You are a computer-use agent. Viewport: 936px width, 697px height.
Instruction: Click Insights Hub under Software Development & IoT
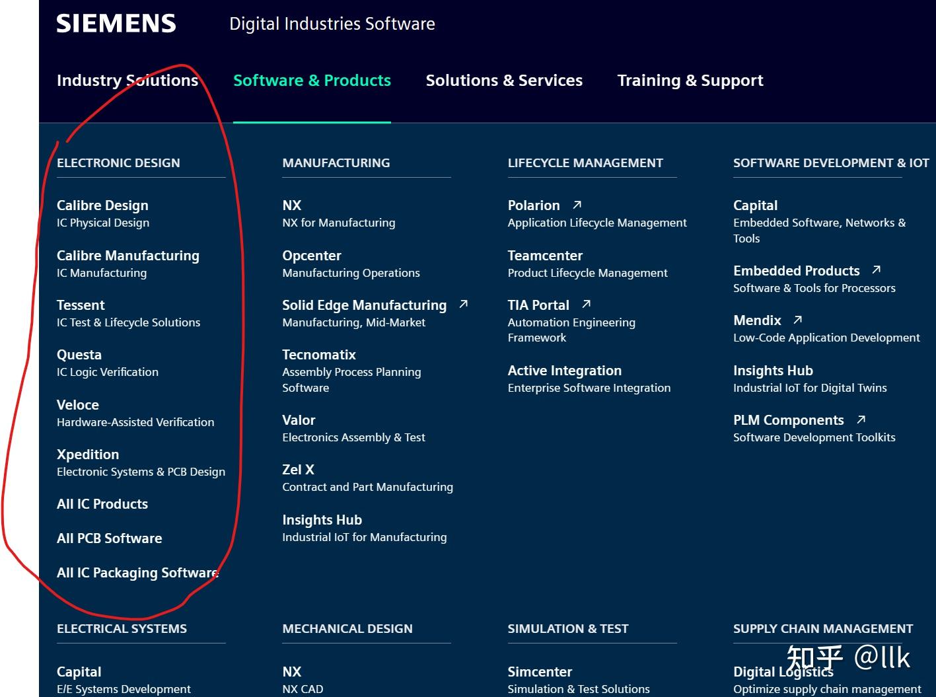(x=773, y=370)
